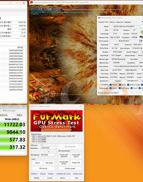This screenshot has height=182, width=143.
Task: Toggle the OpenCL checkbox in GPU-Z
Action: click(110, 85)
